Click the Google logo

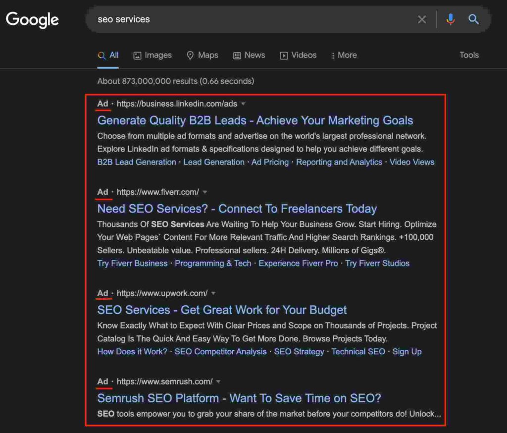click(x=32, y=19)
